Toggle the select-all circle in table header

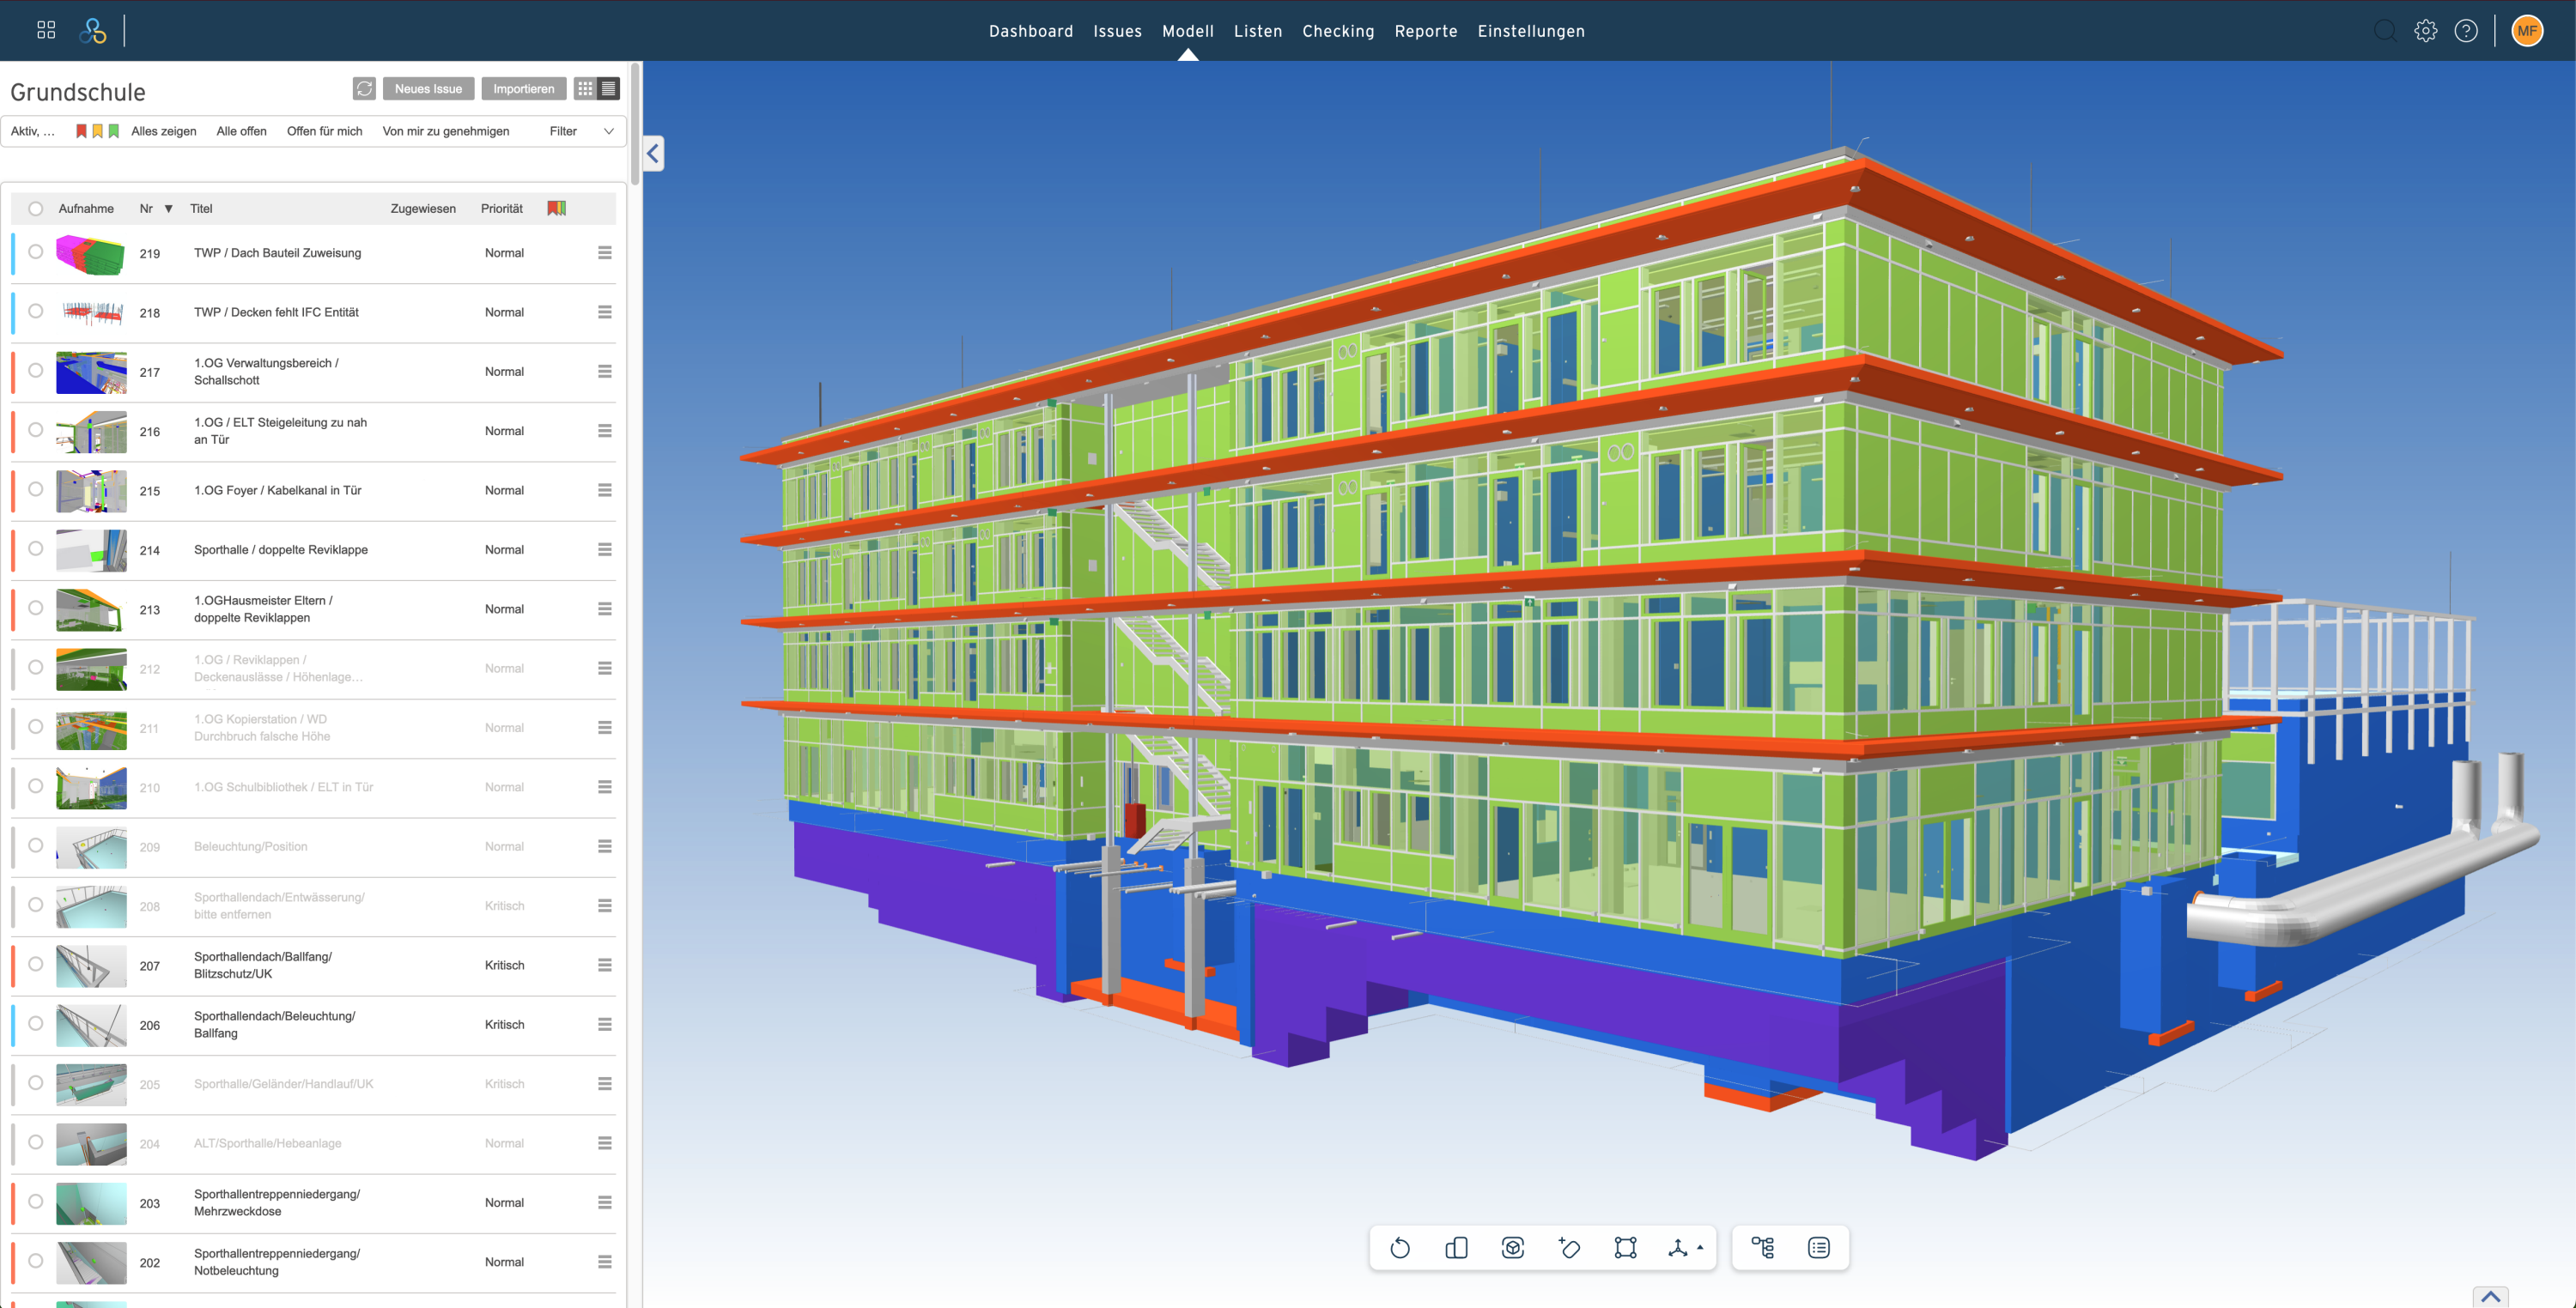tap(36, 209)
